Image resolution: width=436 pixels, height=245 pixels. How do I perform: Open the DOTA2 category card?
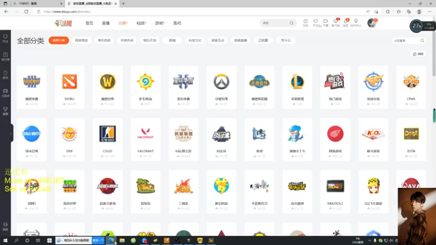[70, 87]
